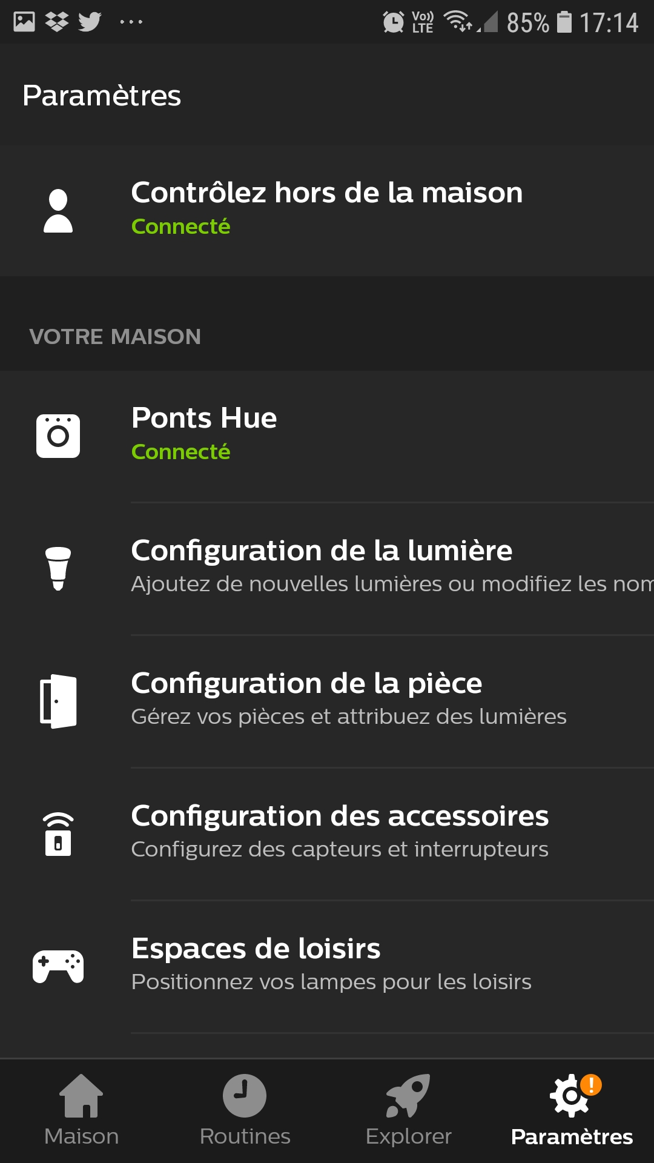Viewport: 654px width, 1163px height.
Task: Tap the accessory remote icon
Action: coord(58,834)
